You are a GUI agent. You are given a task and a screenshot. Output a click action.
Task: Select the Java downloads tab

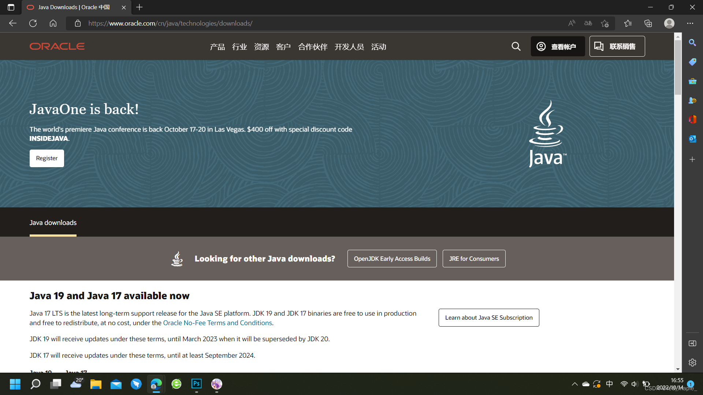pos(53,223)
